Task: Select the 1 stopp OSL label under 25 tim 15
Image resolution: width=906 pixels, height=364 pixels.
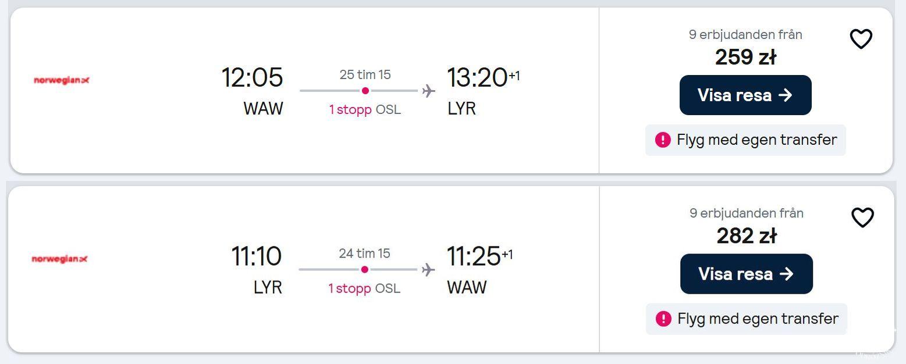Action: pos(365,109)
